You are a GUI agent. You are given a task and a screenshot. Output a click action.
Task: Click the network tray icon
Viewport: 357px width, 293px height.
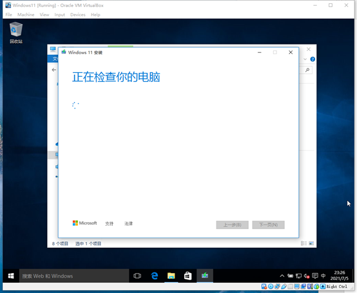tap(298, 276)
